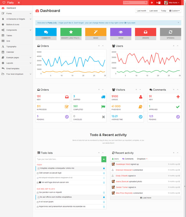Click the red inbox icon beside 191 New

(67, 97)
